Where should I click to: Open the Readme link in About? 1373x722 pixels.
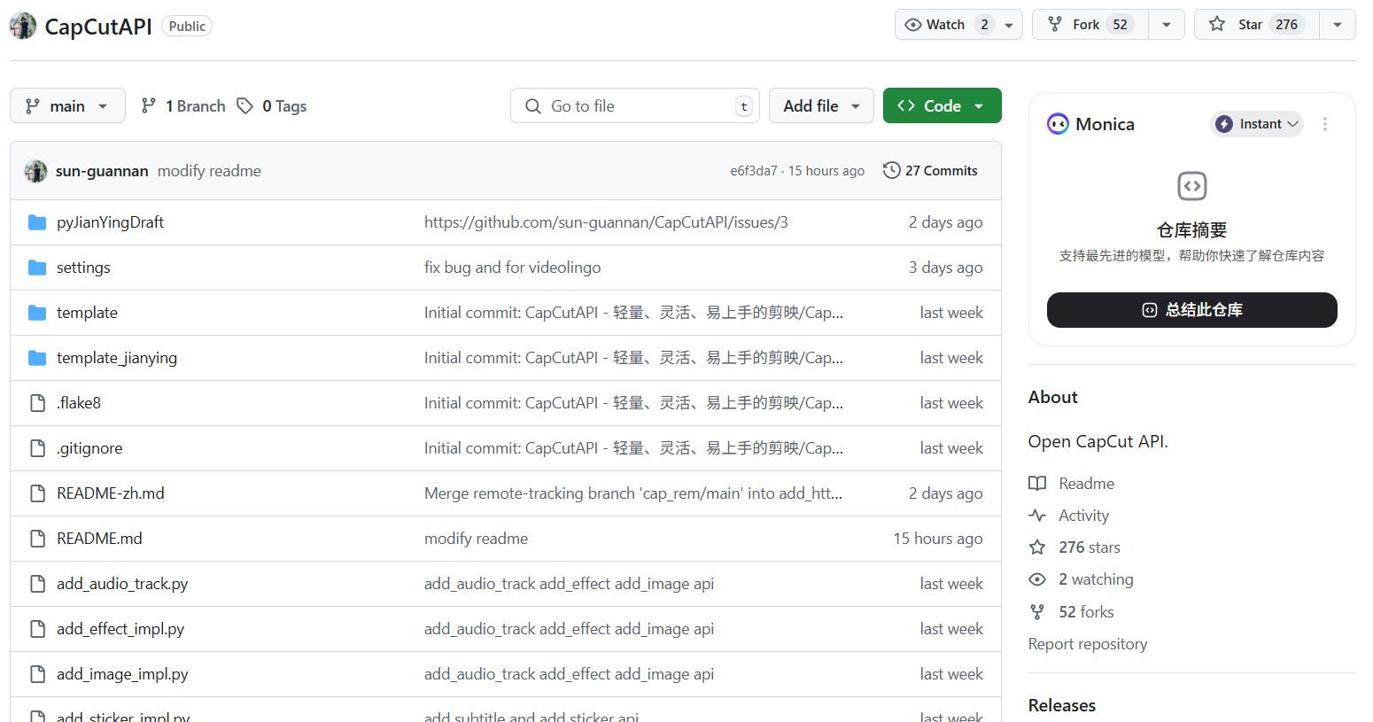tap(1086, 484)
